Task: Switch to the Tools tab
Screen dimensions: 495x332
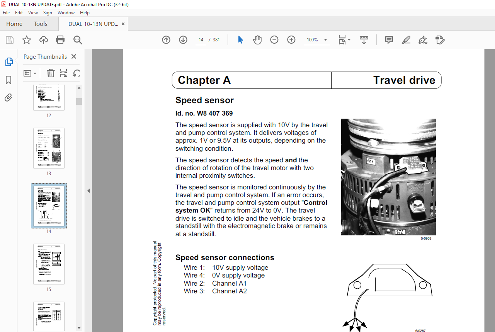Action: (41, 24)
